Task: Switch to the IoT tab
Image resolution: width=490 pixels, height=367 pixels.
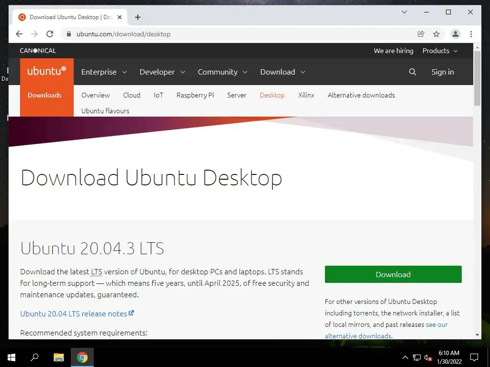Action: tap(158, 95)
